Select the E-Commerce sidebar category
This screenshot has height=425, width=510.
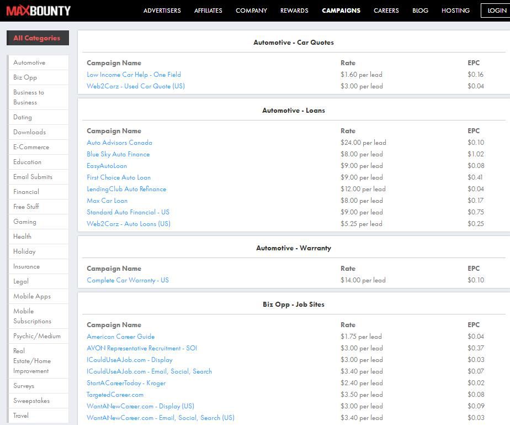coord(31,147)
